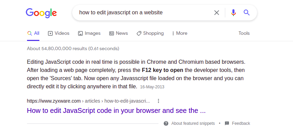Select the All tab
The height and width of the screenshot is (134, 293).
[x=33, y=33]
